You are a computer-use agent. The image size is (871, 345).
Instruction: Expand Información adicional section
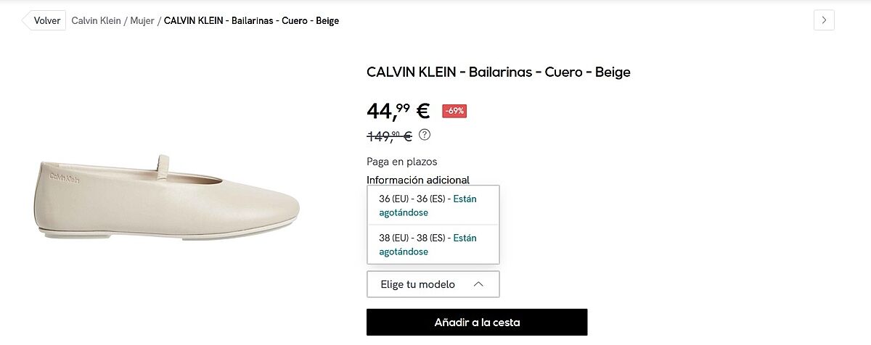pyautogui.click(x=418, y=180)
